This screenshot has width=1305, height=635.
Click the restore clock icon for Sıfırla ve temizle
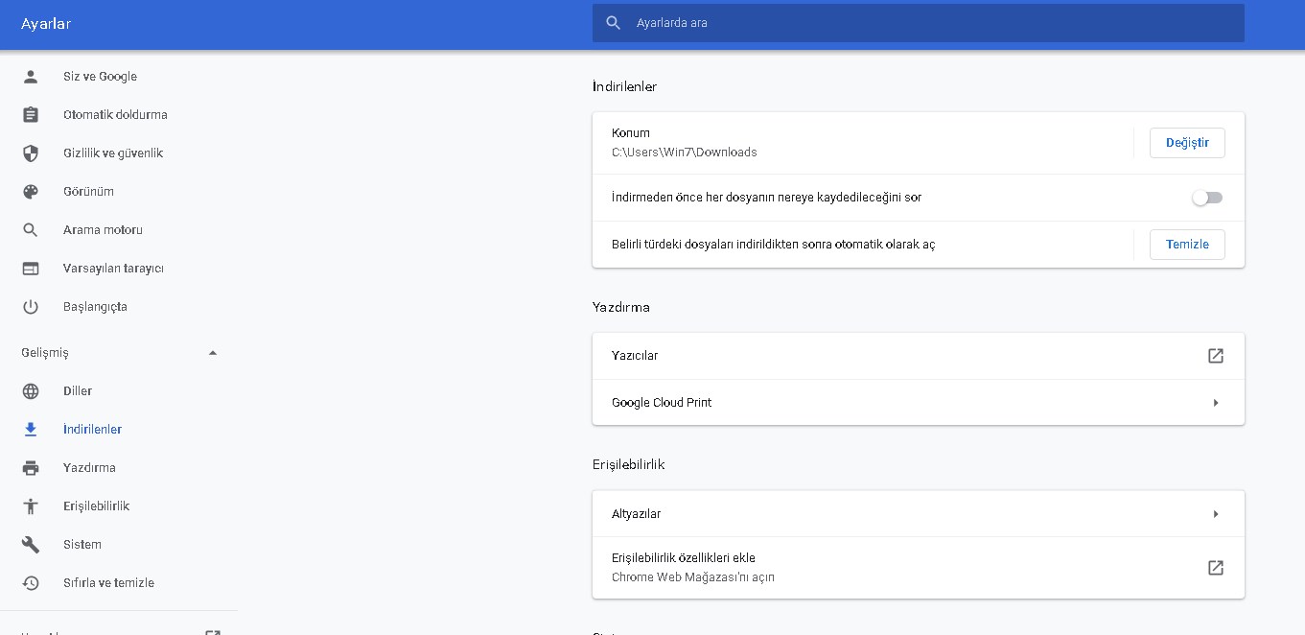(31, 583)
